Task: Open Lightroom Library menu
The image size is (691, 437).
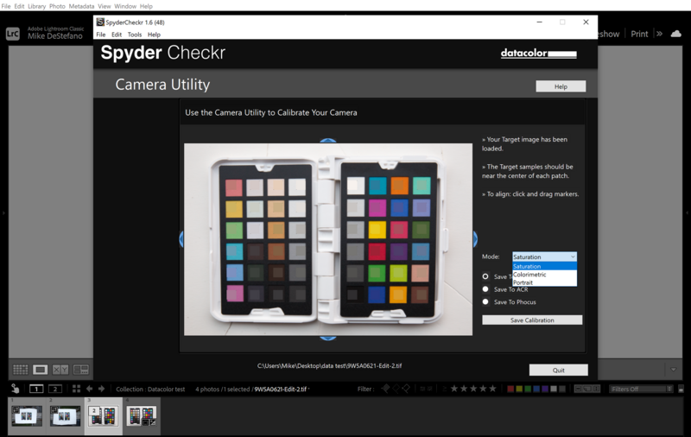Action: click(36, 6)
